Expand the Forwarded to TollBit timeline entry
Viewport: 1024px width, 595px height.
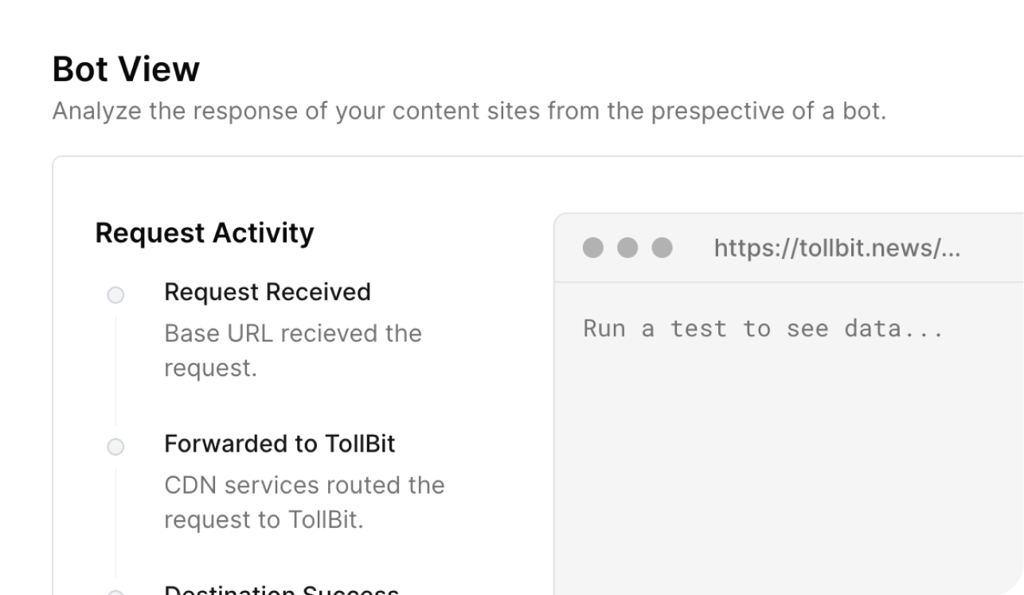(x=279, y=444)
